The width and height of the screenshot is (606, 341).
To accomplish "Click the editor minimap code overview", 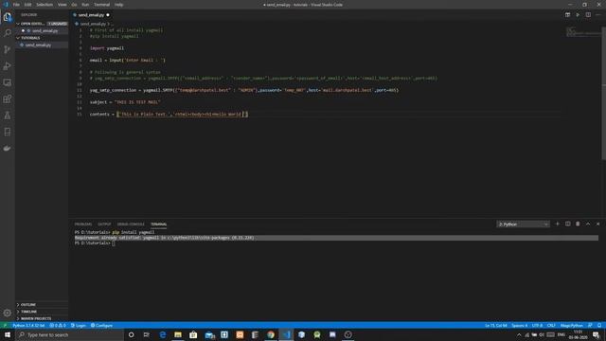I will click(x=583, y=32).
